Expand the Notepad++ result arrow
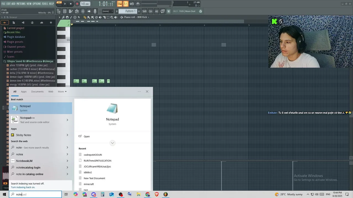This screenshot has width=353, height=198. click(67, 120)
